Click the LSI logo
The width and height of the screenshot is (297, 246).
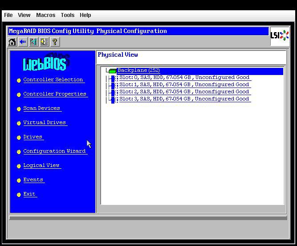pyautogui.click(x=279, y=36)
